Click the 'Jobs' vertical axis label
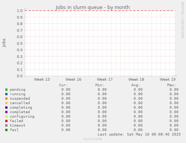Image resolution: width=186 pixels, height=143 pixels. coord(4,43)
